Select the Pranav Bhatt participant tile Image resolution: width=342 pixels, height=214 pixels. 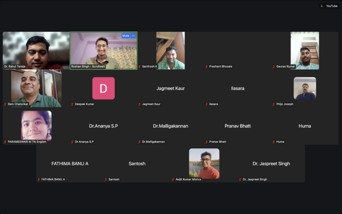237,126
